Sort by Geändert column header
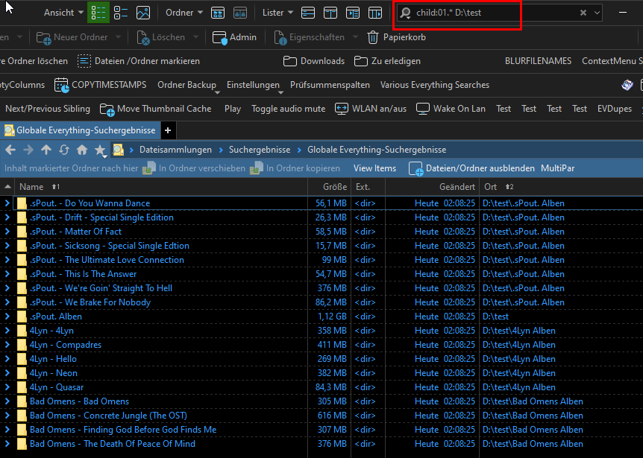Image resolution: width=643 pixels, height=458 pixels. coord(432,187)
